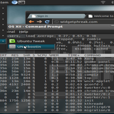Close the Sign in browser tab

[82, 16]
